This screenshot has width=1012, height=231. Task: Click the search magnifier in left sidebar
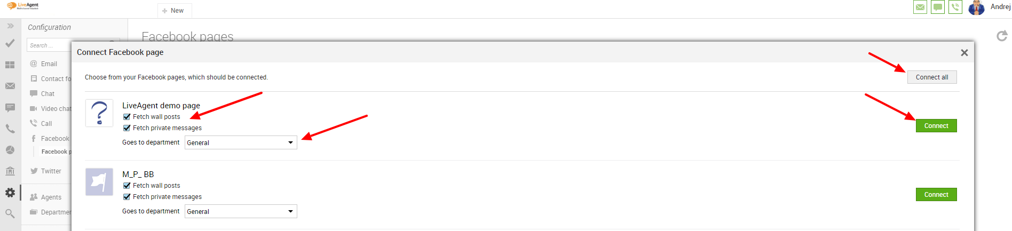10,213
